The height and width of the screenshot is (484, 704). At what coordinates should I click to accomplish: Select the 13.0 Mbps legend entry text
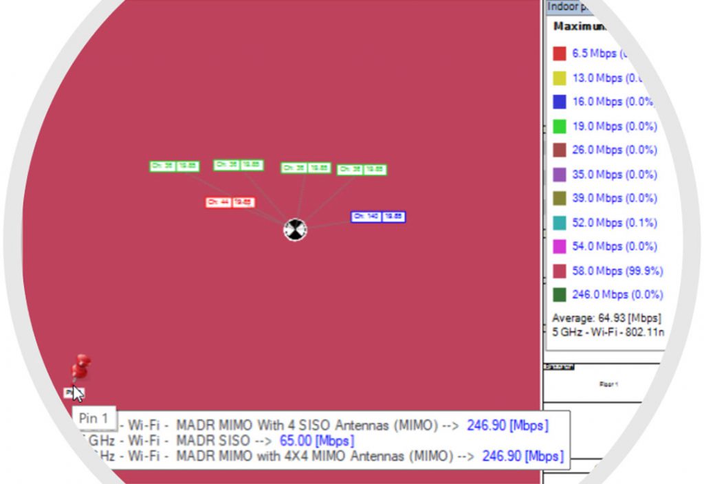[608, 78]
